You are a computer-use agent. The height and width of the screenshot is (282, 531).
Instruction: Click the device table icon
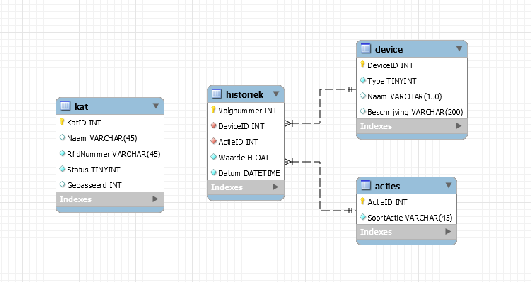(366, 49)
